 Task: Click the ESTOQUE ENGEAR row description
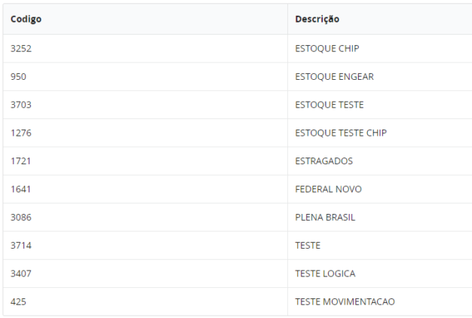tap(334, 77)
